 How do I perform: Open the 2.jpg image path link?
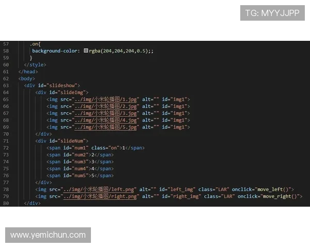[106, 106]
